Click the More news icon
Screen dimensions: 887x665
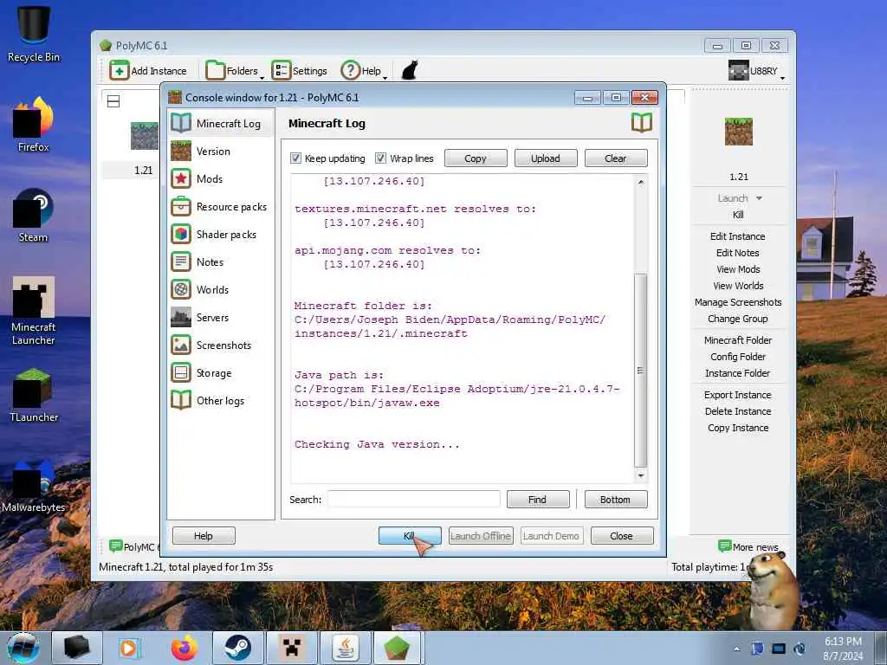725,546
